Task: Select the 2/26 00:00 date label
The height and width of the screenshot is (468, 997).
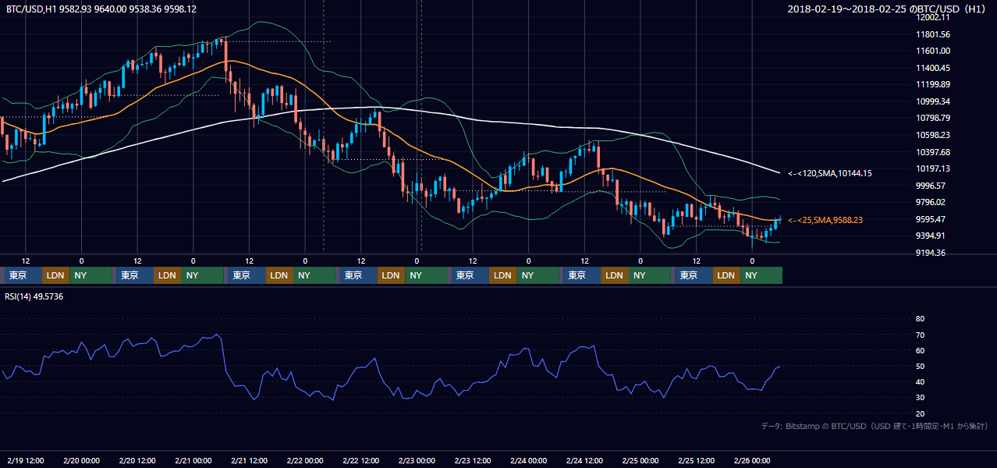Action: click(752, 460)
